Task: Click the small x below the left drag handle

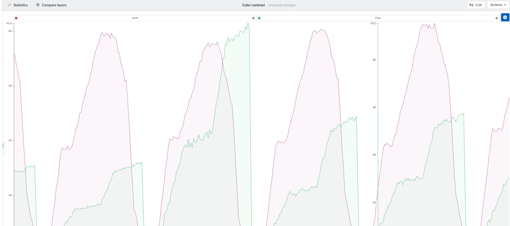Action: tap(3, 152)
